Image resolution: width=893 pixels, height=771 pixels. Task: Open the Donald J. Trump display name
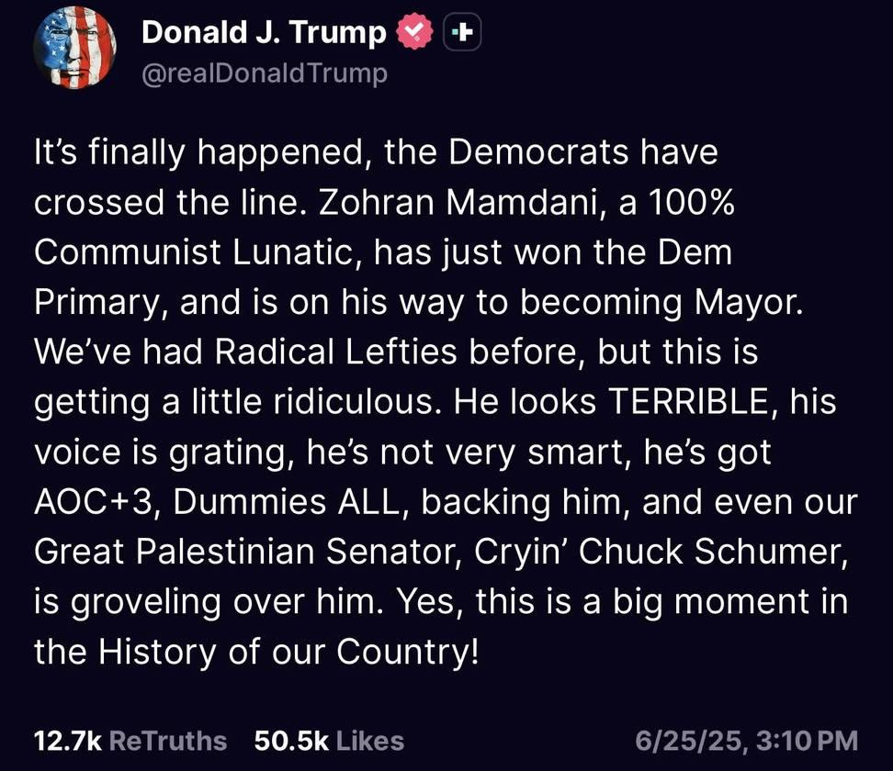tap(264, 32)
